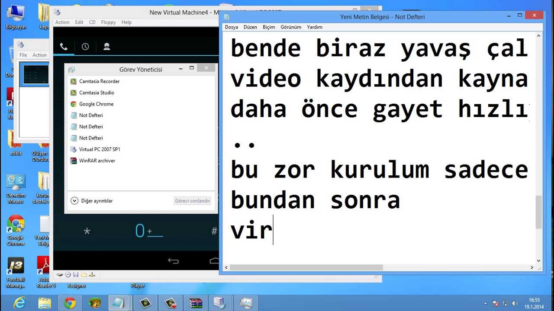The image size is (554, 311).
Task: Open Action menu in Virtual PC Console
Action: (x=39, y=55)
